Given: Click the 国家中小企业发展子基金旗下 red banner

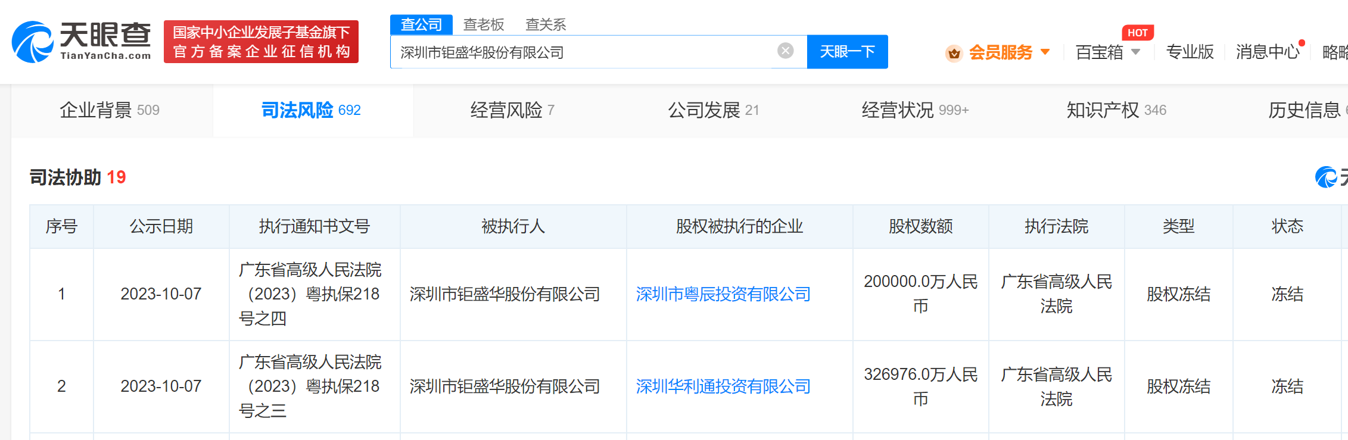Looking at the screenshot, I should click(x=261, y=42).
